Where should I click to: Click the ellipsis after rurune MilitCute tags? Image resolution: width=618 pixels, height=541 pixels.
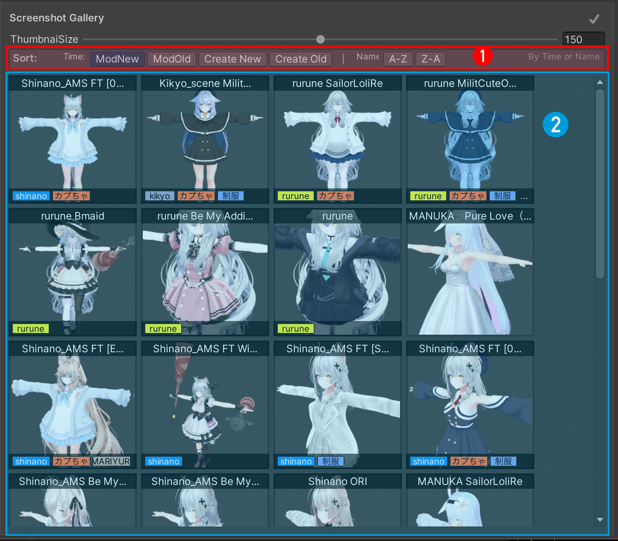(524, 196)
